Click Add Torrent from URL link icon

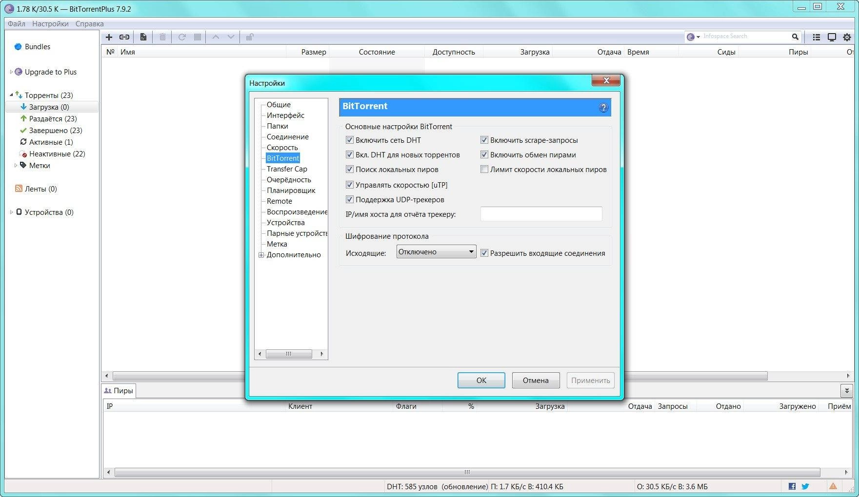click(124, 37)
